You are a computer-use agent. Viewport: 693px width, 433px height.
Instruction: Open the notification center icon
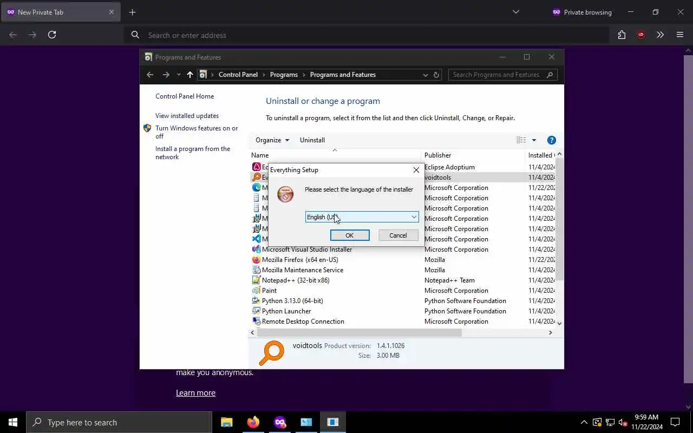point(675,422)
